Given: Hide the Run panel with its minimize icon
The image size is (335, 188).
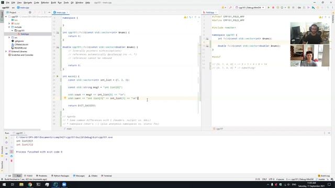Looking at the screenshot, I should (x=329, y=133).
